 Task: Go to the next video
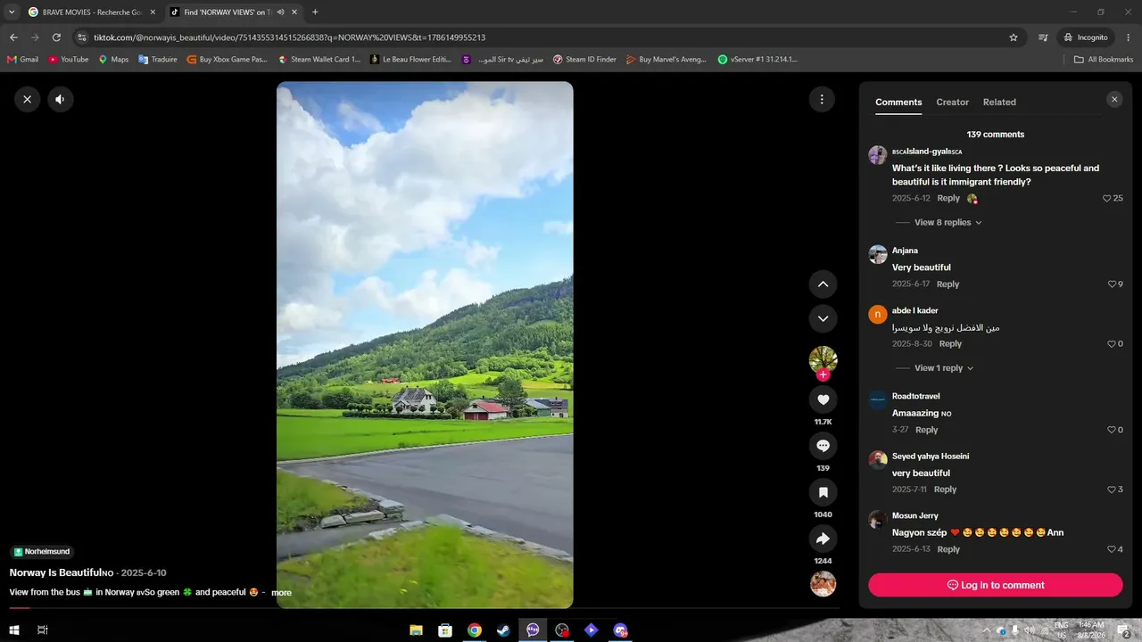(823, 318)
